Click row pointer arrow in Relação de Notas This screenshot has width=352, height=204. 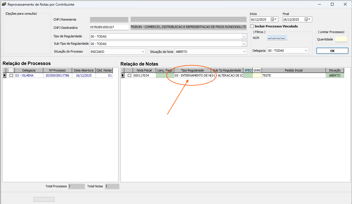[122, 75]
